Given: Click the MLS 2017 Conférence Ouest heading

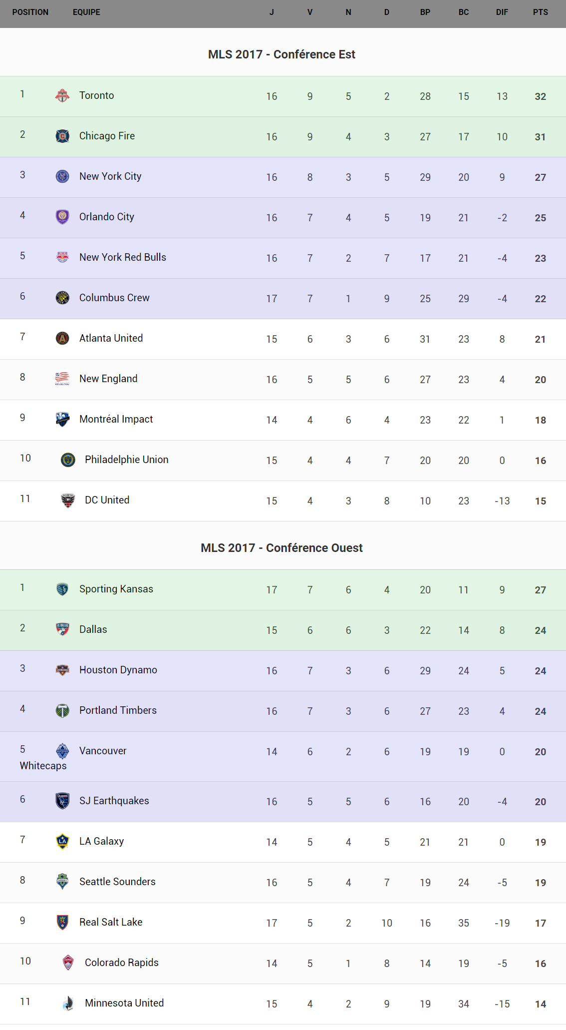Looking at the screenshot, I should (282, 548).
